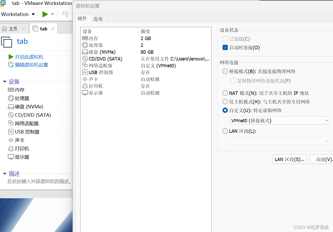333x232 pixels.
Task: Select the 打印机 icon in settings list
Action: click(85, 86)
